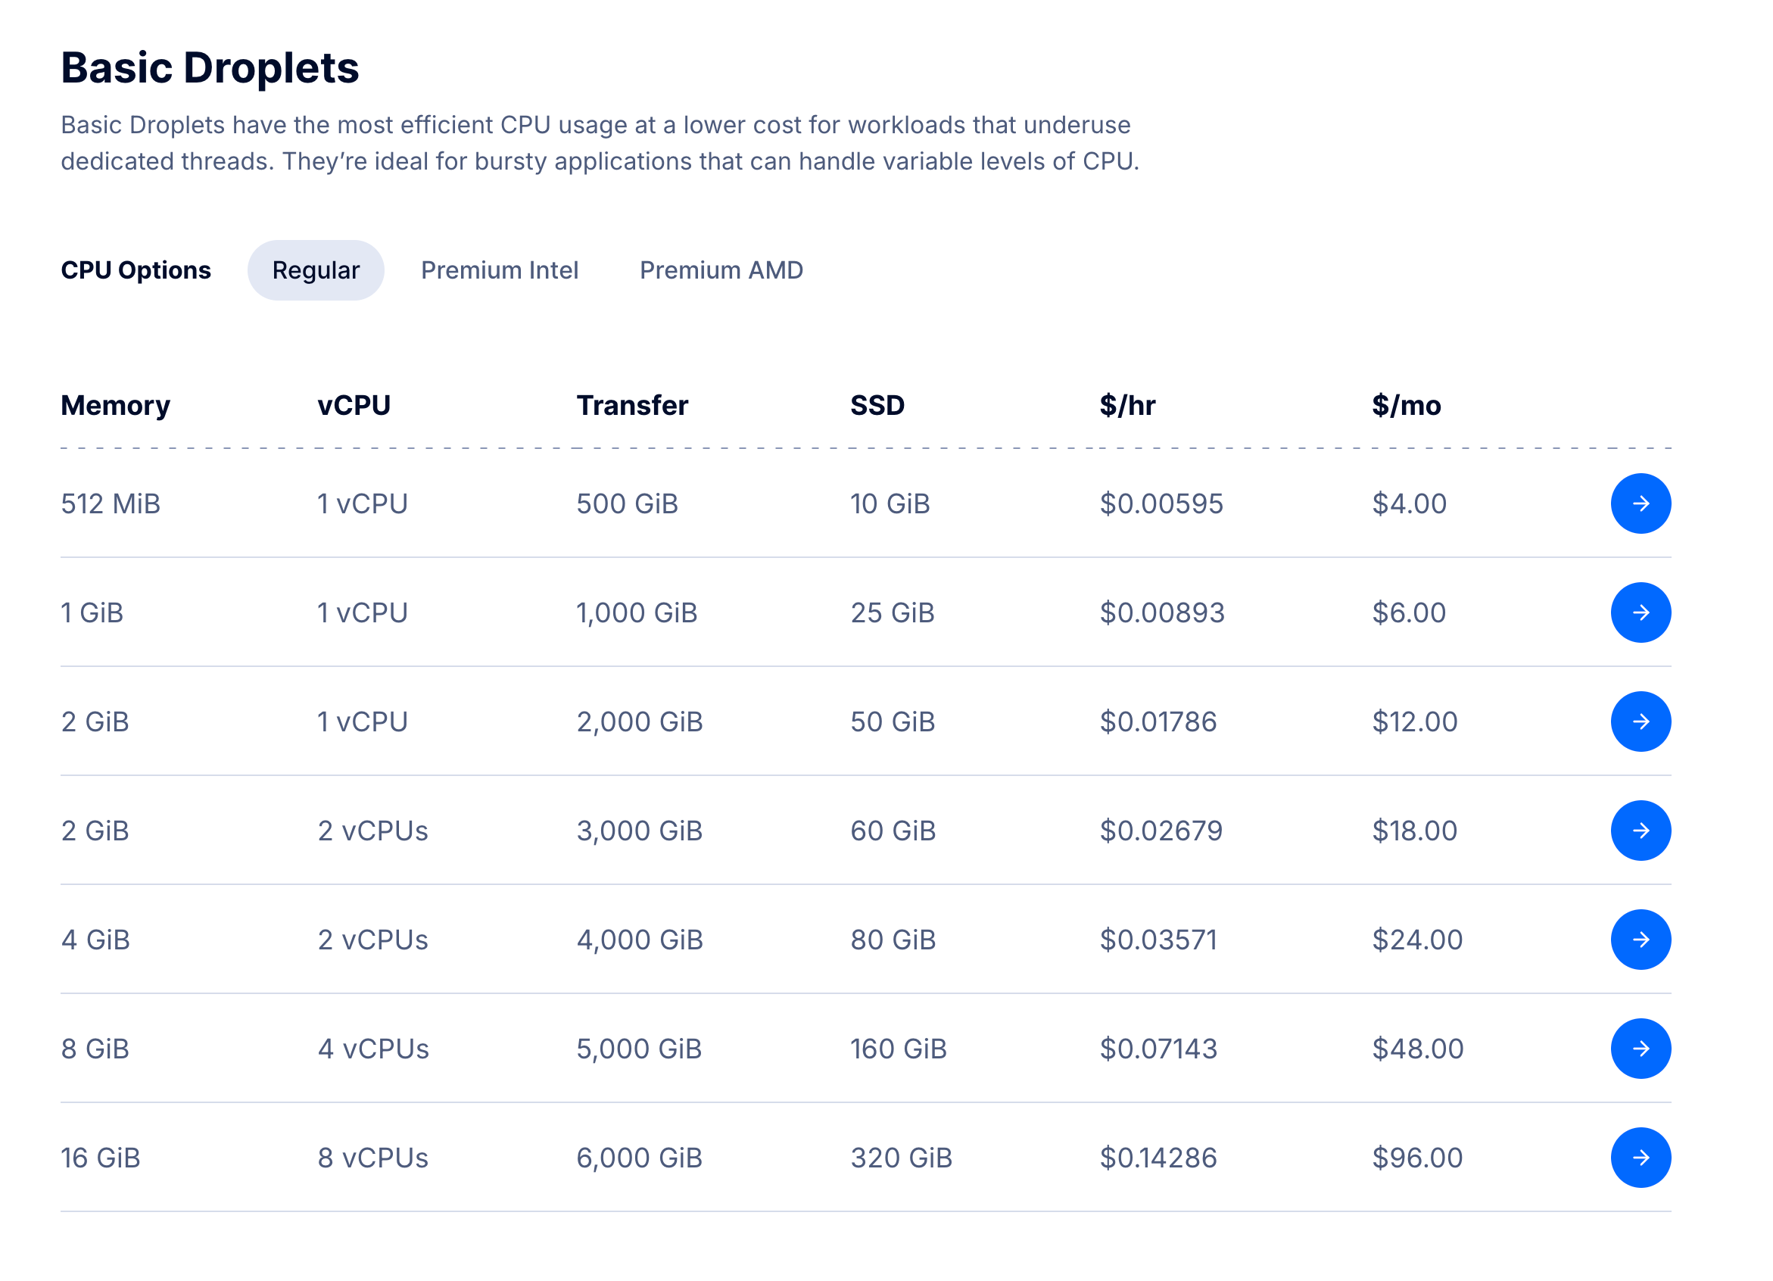Click the SSD column header
The width and height of the screenshot is (1773, 1281).
tap(877, 406)
